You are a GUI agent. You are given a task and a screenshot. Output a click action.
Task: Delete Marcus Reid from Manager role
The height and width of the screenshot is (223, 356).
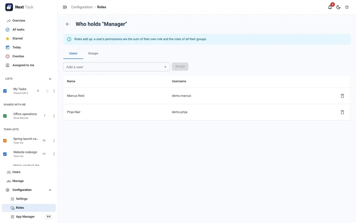click(x=343, y=96)
